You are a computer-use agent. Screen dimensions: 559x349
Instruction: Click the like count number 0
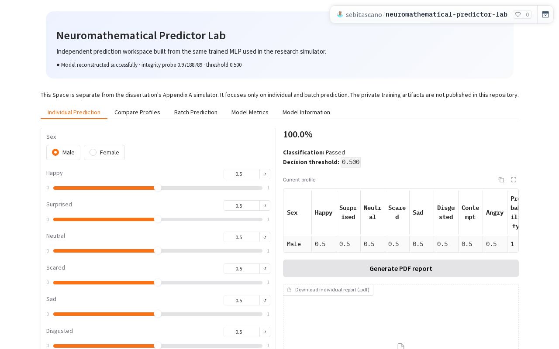point(528,14)
